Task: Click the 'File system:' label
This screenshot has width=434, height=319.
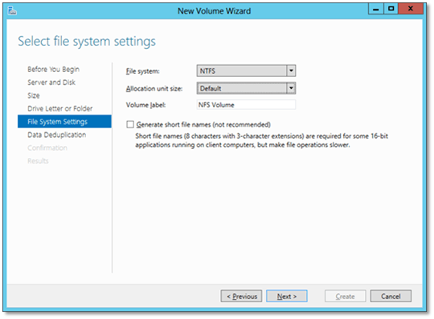Action: (x=143, y=71)
